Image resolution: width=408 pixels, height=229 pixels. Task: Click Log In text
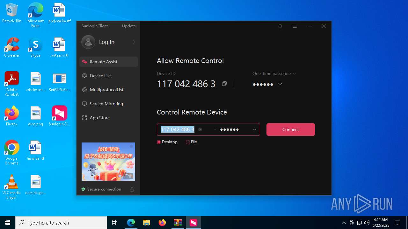(107, 42)
